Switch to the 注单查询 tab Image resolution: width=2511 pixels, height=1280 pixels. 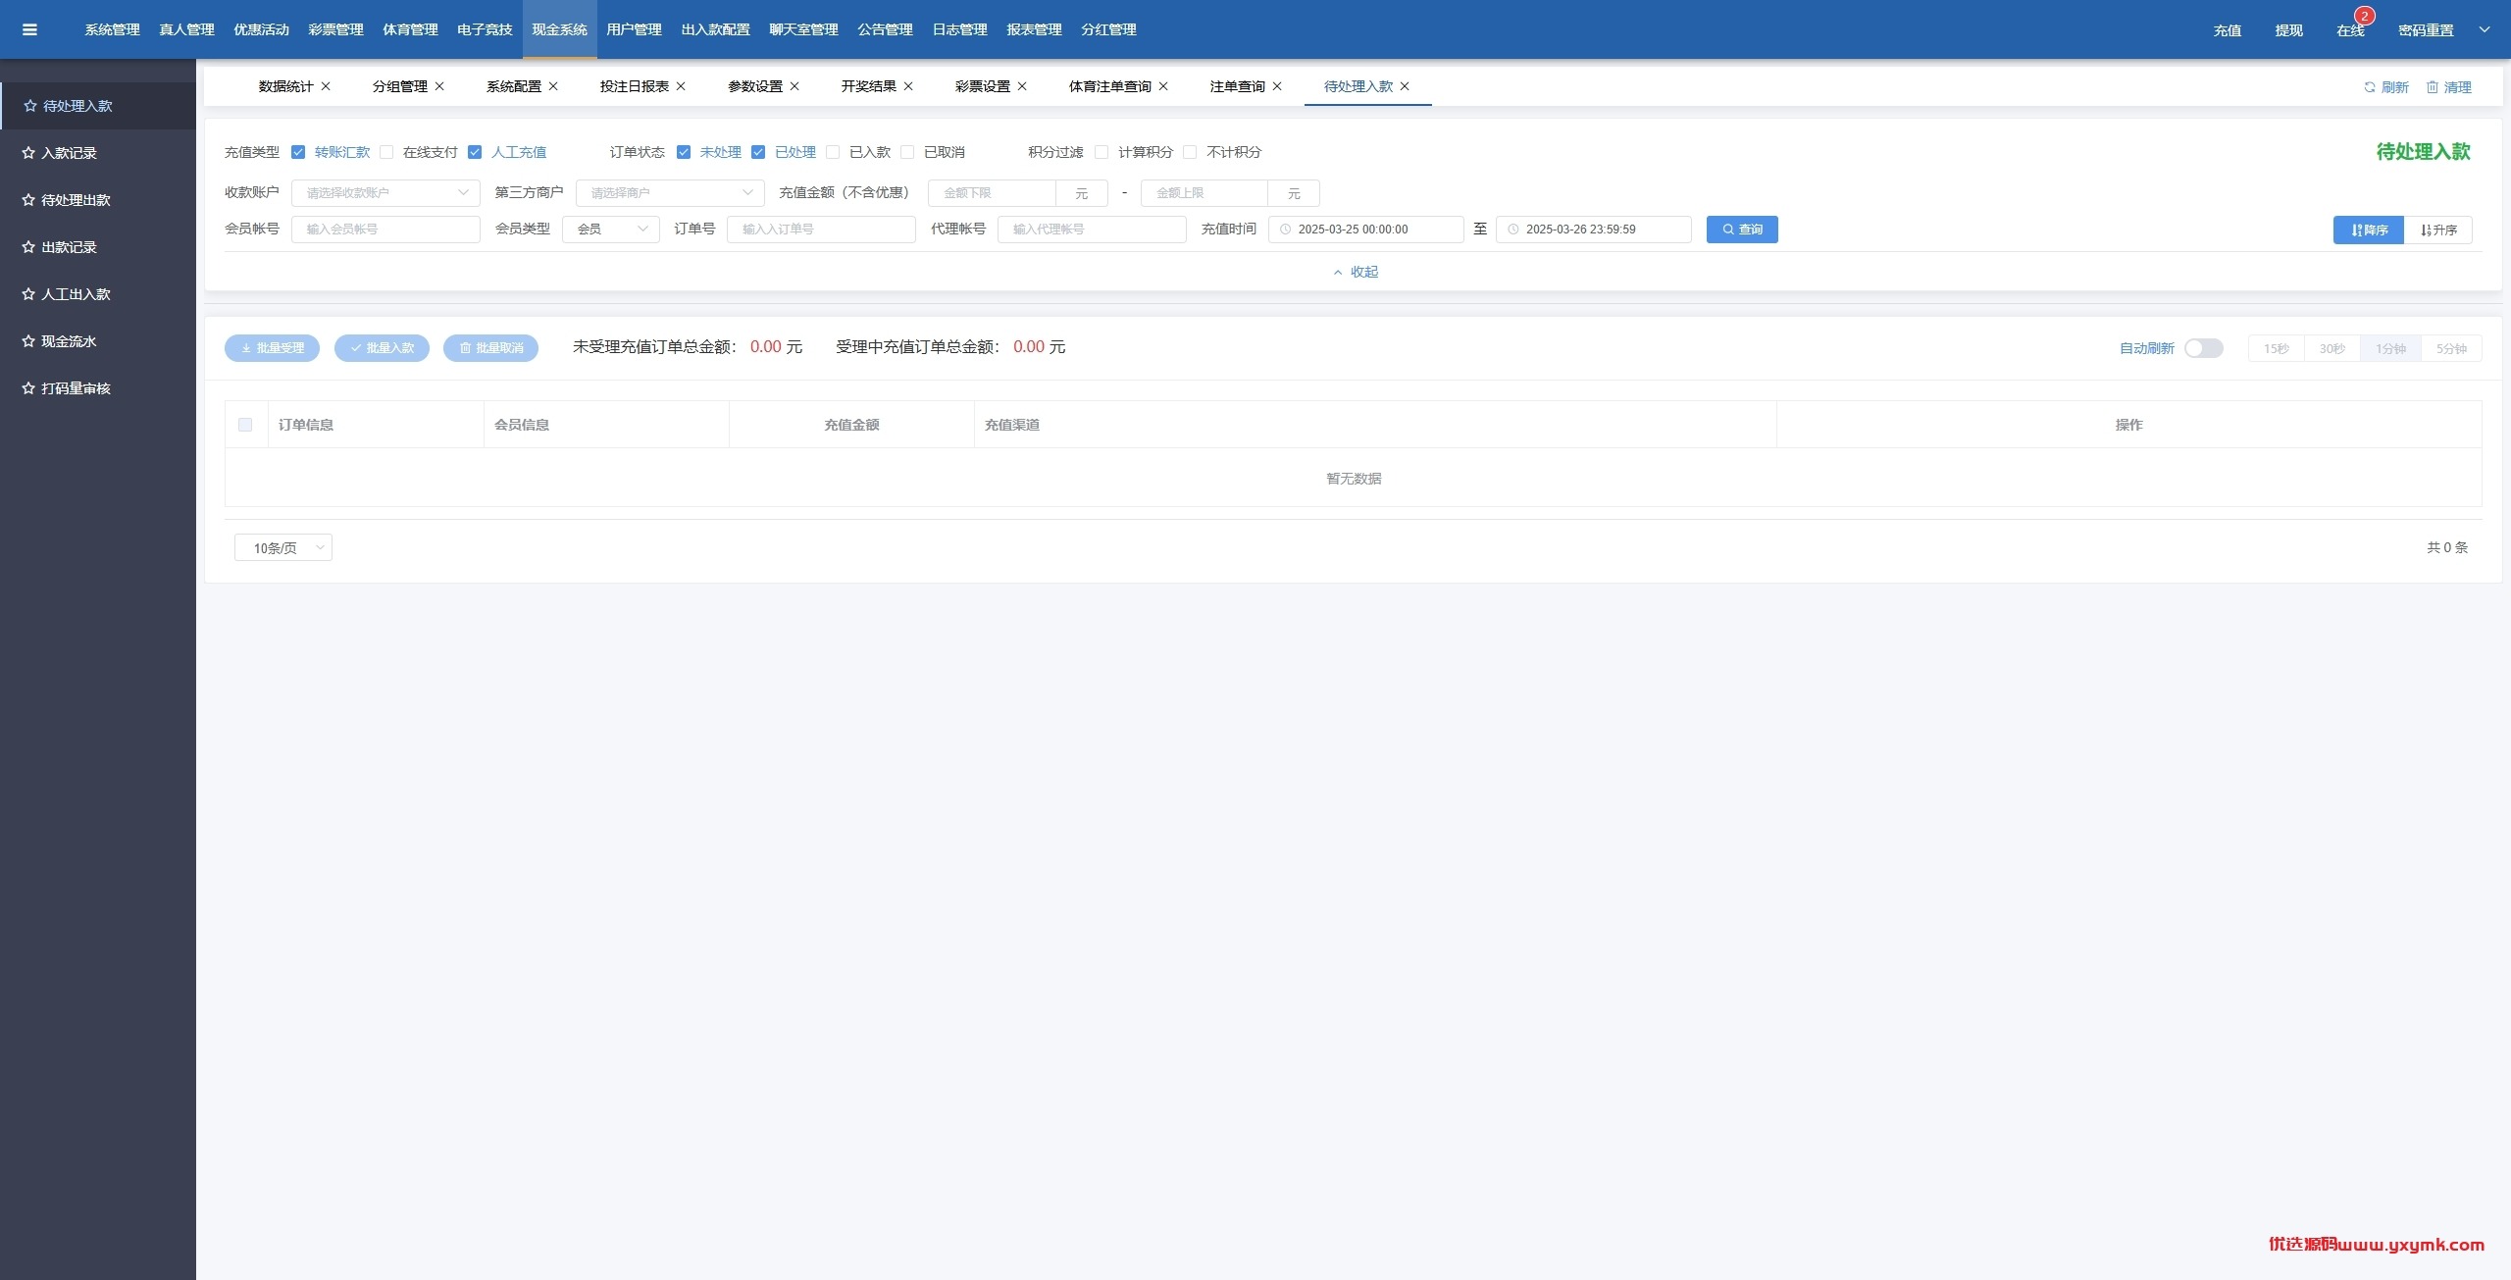[1237, 86]
